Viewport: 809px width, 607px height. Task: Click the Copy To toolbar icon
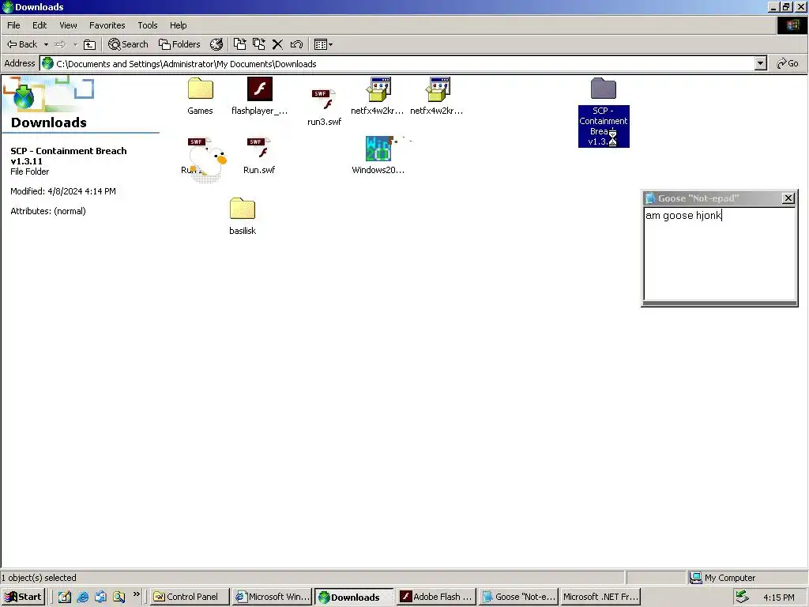pyautogui.click(x=258, y=44)
